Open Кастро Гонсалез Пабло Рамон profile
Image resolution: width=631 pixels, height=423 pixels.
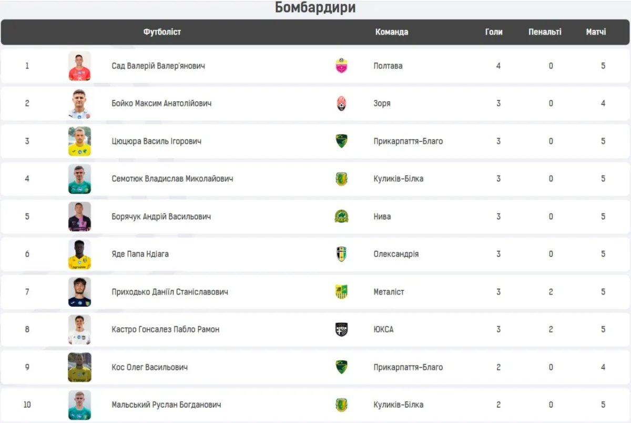(166, 329)
